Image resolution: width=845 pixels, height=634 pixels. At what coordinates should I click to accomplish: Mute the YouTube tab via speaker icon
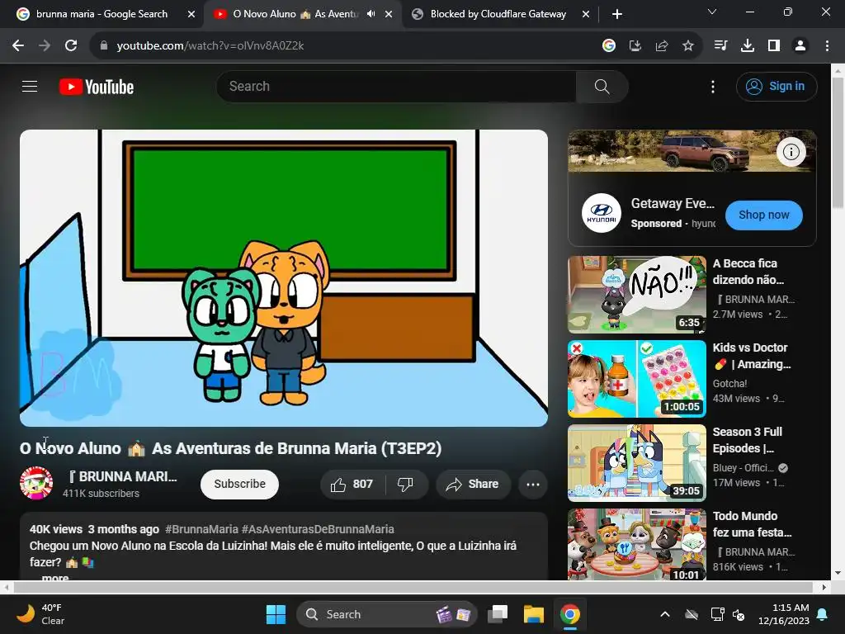[371, 14]
